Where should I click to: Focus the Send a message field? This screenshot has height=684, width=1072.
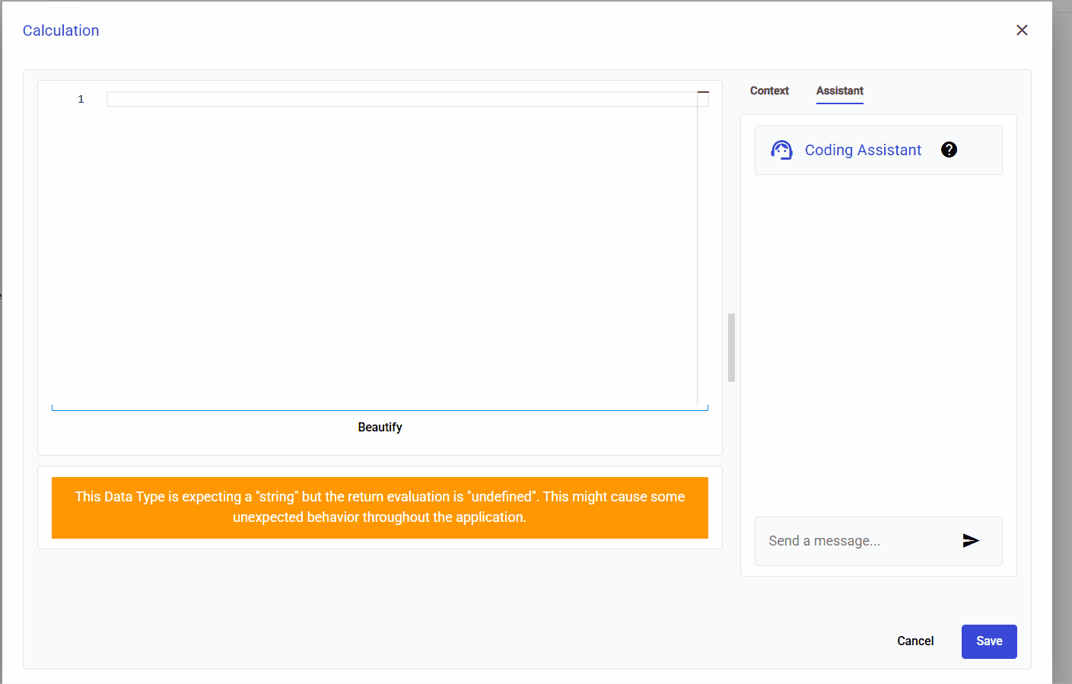pyautogui.click(x=856, y=541)
